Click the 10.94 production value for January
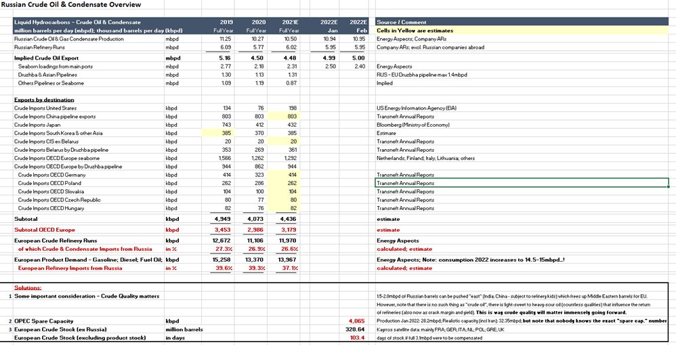The height and width of the screenshot is (345, 676). tap(330, 39)
